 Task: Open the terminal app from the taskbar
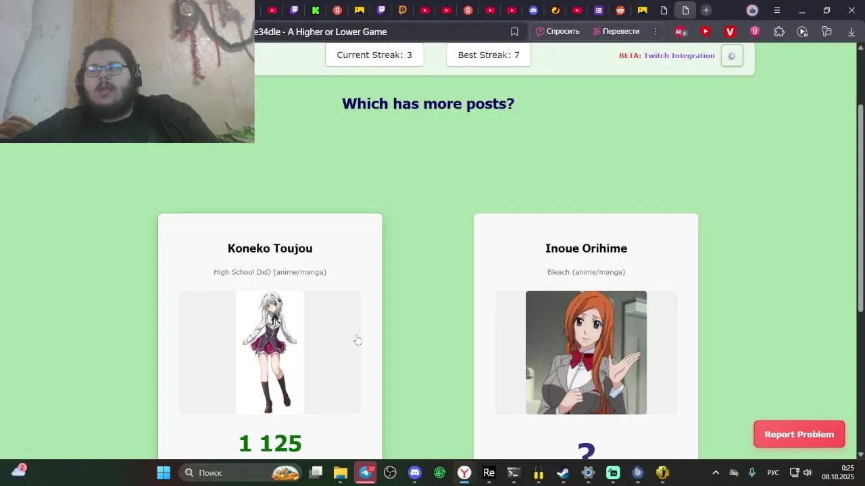click(x=514, y=473)
